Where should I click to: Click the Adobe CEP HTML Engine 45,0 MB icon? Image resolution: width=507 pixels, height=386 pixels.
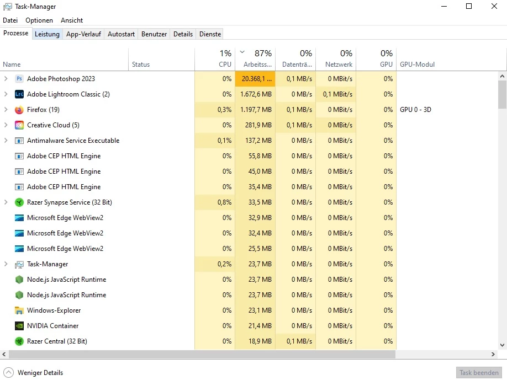coord(19,171)
